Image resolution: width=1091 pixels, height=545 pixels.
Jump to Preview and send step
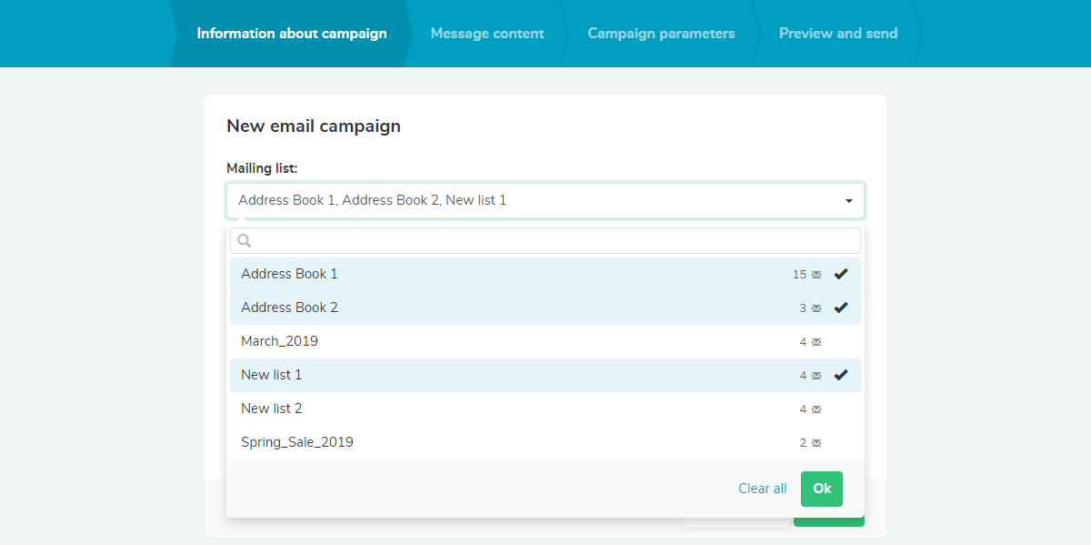point(838,34)
